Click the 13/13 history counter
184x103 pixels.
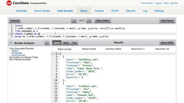[x=81, y=21]
